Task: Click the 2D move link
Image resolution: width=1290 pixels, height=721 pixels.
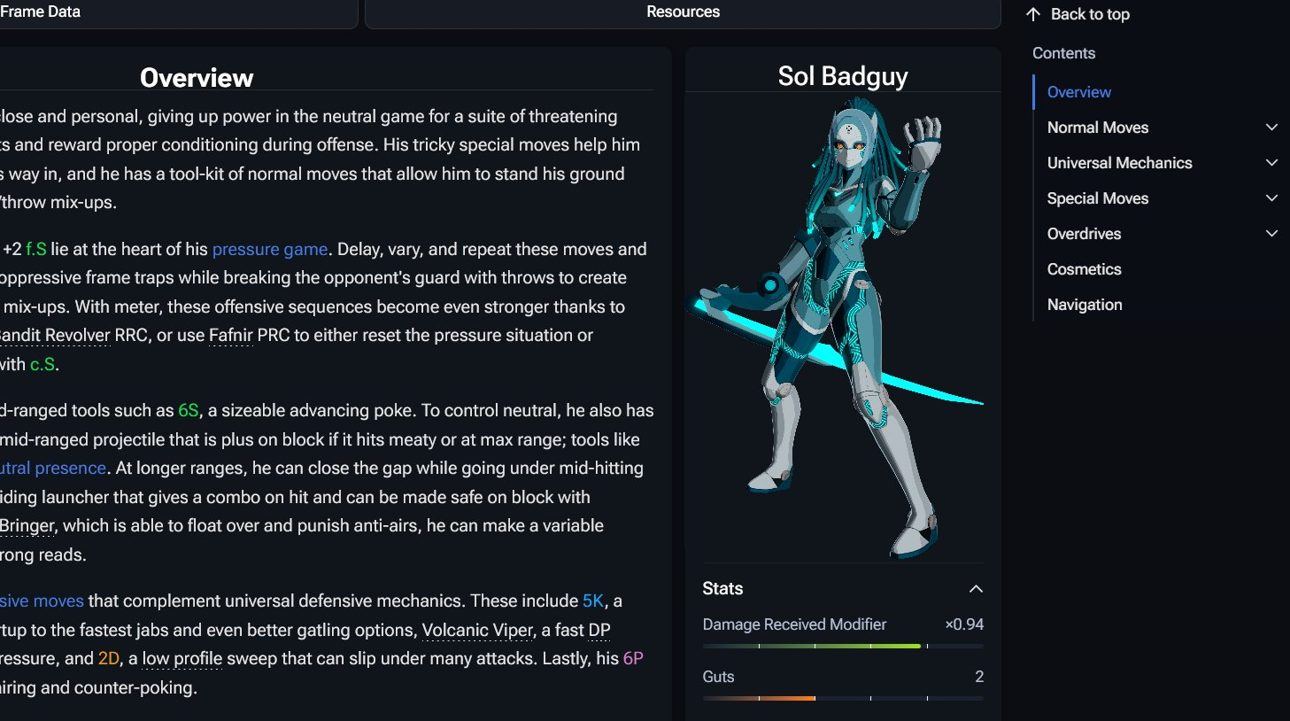Action: [x=109, y=659]
